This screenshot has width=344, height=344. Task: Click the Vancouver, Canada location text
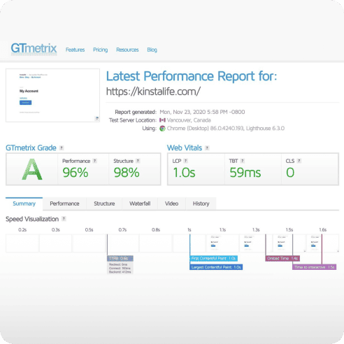pyautogui.click(x=189, y=120)
